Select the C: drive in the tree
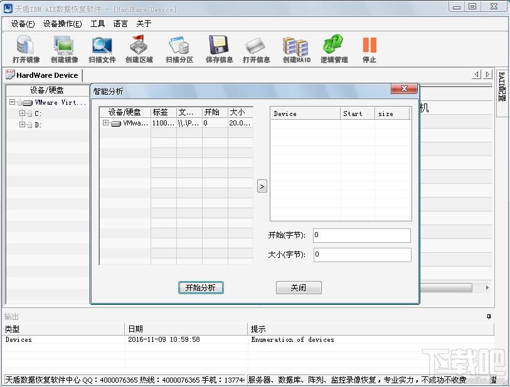The width and height of the screenshot is (510, 387). (x=38, y=114)
